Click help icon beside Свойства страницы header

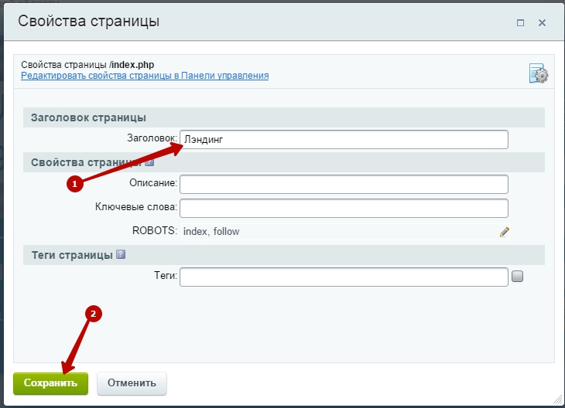[149, 162]
